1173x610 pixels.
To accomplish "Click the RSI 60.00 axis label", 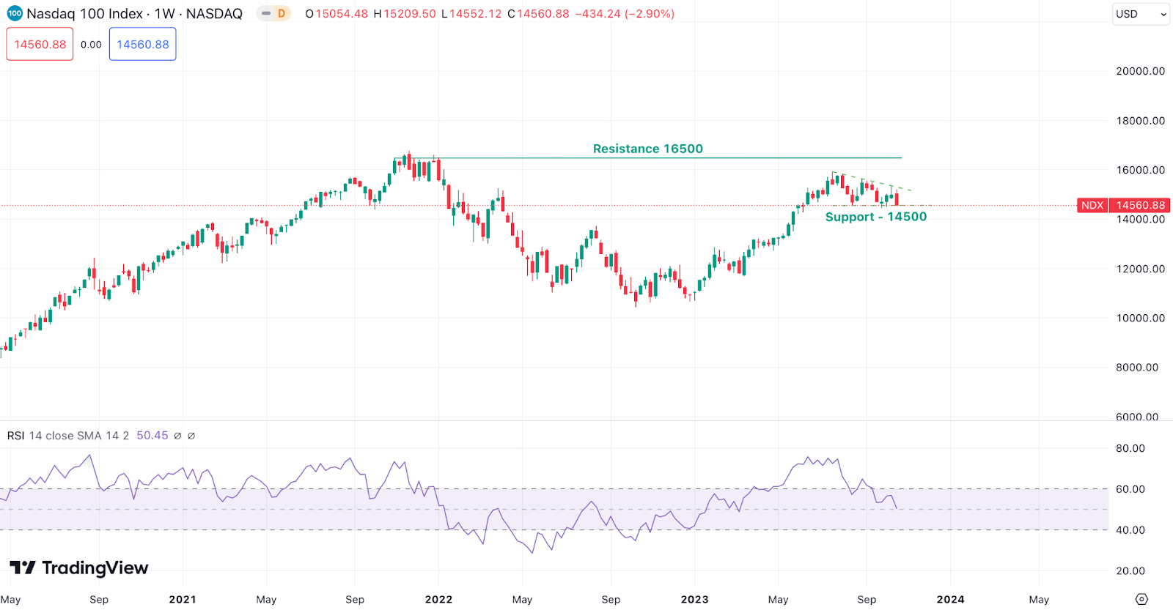I will coord(1130,489).
